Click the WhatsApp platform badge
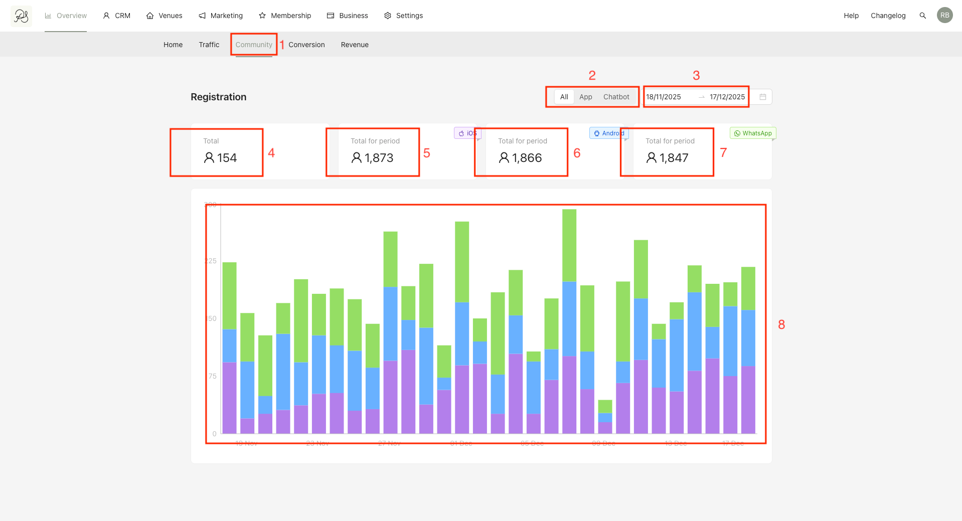Screen dimensions: 962x521 coord(753,133)
